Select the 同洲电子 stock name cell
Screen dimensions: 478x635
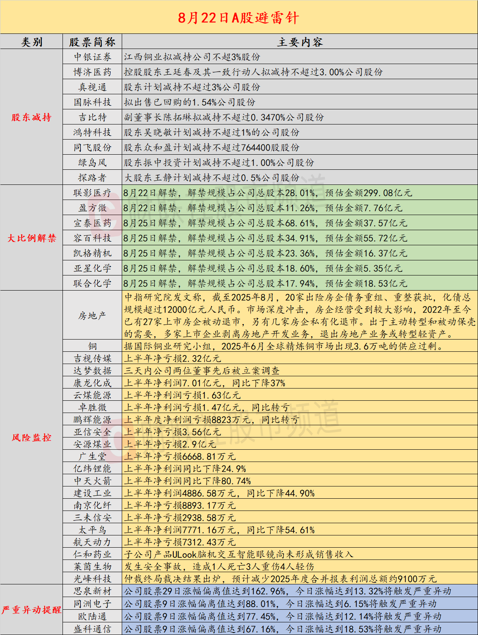coord(92,604)
